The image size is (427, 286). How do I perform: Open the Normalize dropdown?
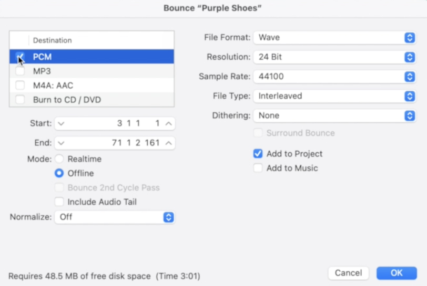click(x=115, y=217)
